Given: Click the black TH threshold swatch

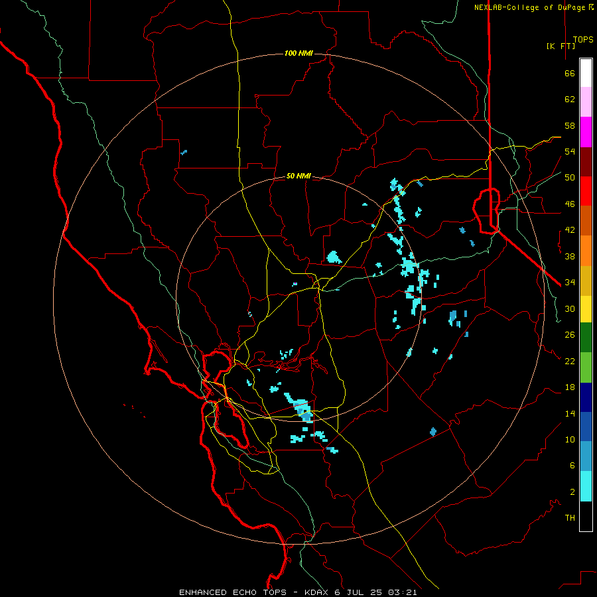Looking at the screenshot, I should 586,516.
